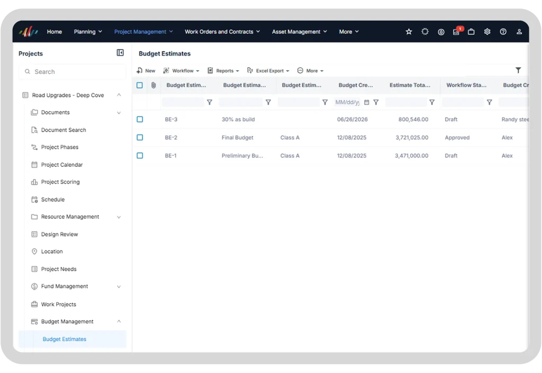Open the Reports toolbar dropdown
The image size is (542, 373).
(223, 70)
